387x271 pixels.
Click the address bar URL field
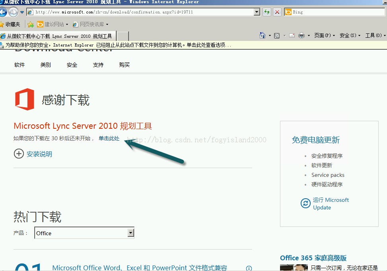click(140, 12)
